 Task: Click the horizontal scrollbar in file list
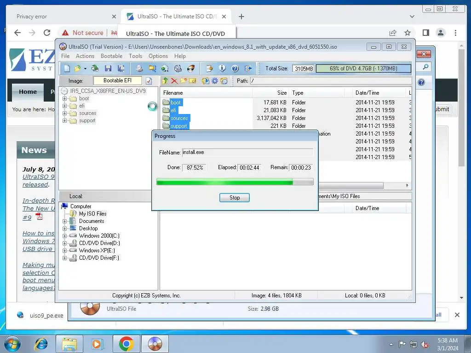click(351, 186)
